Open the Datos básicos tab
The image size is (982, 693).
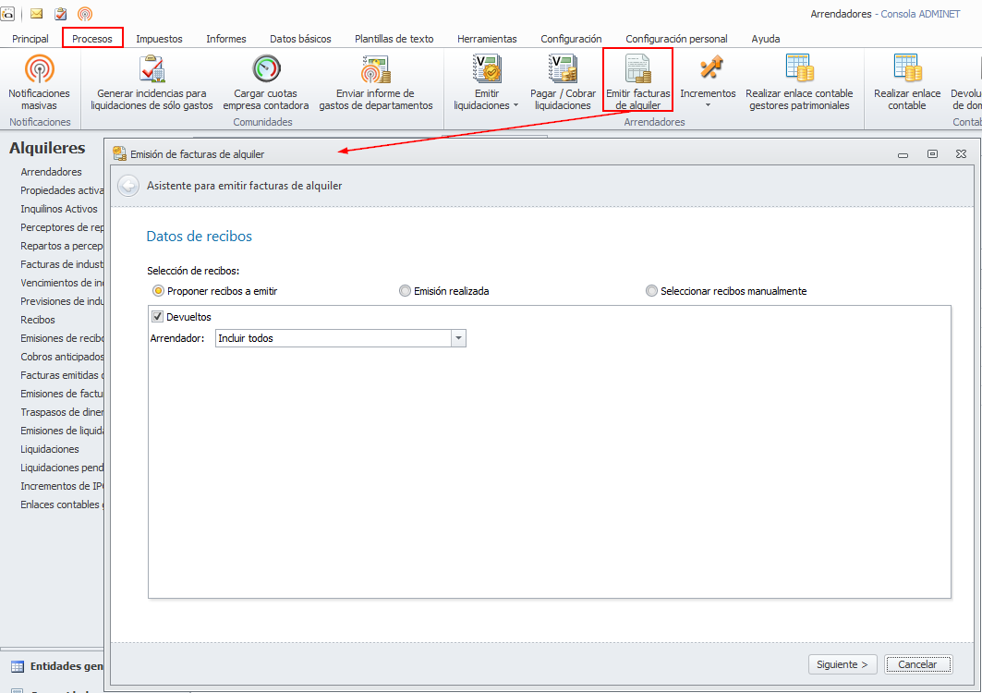[300, 38]
